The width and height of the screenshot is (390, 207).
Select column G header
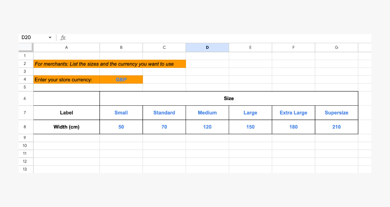coord(336,48)
